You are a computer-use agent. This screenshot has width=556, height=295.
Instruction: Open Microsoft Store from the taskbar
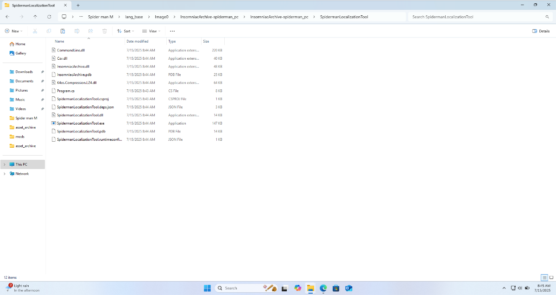(336, 288)
